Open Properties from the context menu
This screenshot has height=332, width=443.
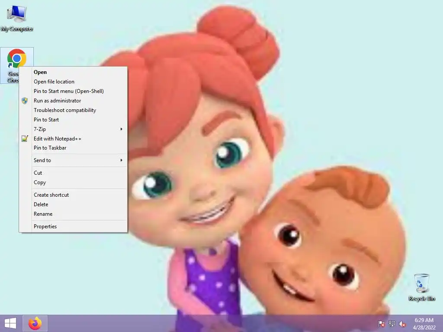tap(73, 227)
